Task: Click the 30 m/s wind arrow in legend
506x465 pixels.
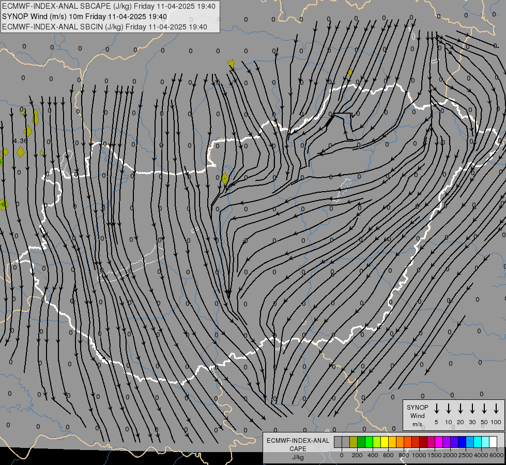Action: (472, 408)
